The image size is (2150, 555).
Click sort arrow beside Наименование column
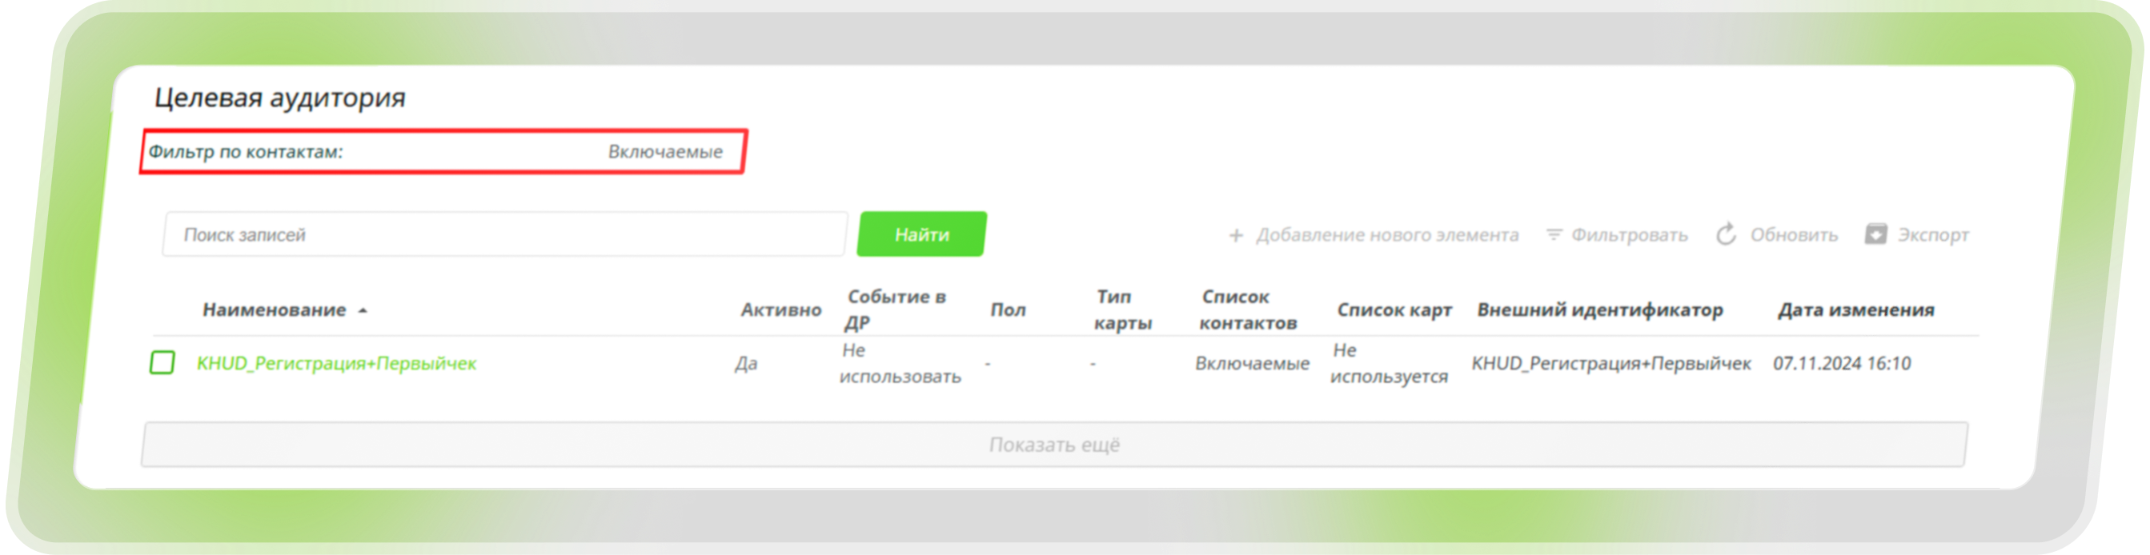point(363,311)
